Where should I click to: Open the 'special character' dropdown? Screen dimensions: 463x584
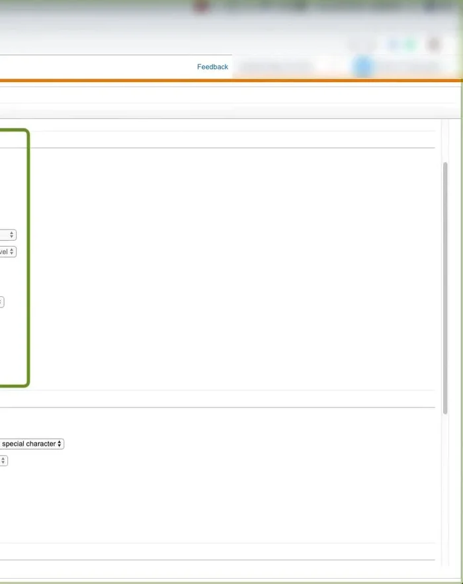(31, 444)
